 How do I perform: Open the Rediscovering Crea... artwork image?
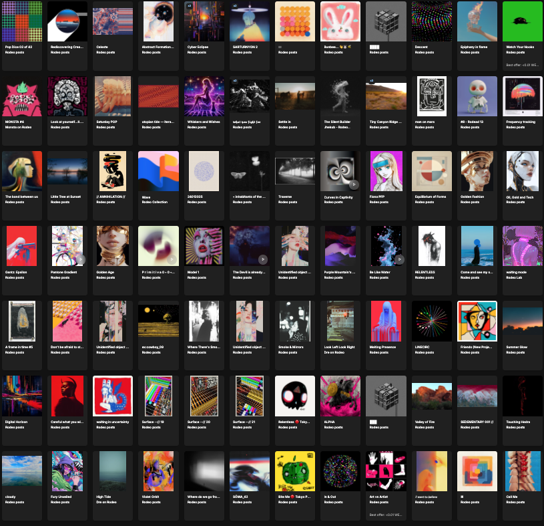(x=67, y=21)
